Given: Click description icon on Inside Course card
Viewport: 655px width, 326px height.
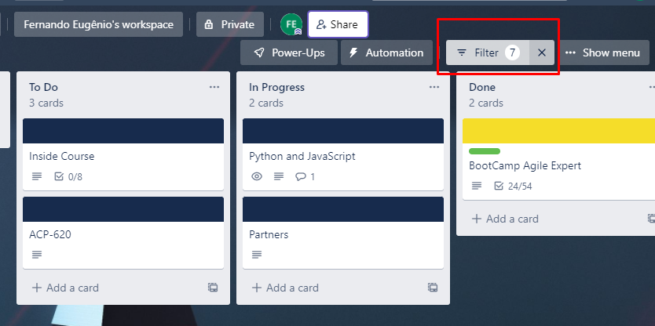Looking at the screenshot, I should tap(37, 176).
